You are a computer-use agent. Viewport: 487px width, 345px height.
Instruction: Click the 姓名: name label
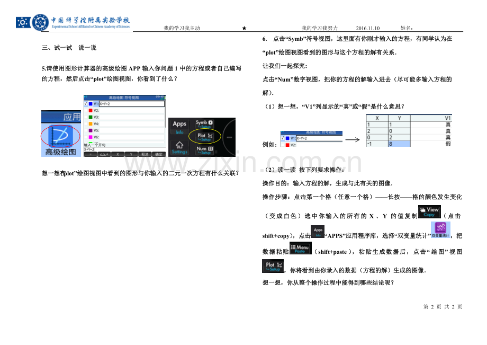pos(406,28)
